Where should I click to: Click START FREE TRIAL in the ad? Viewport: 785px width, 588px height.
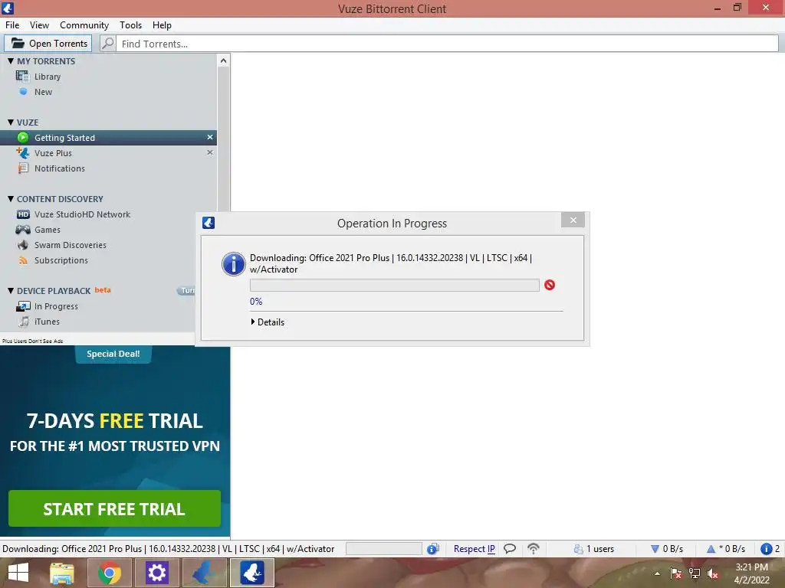coord(114,508)
